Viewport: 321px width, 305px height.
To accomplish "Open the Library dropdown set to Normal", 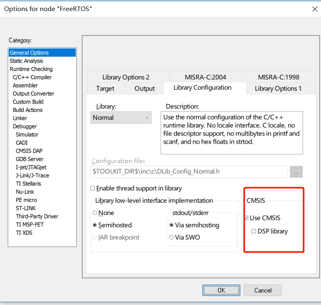I will [121, 117].
